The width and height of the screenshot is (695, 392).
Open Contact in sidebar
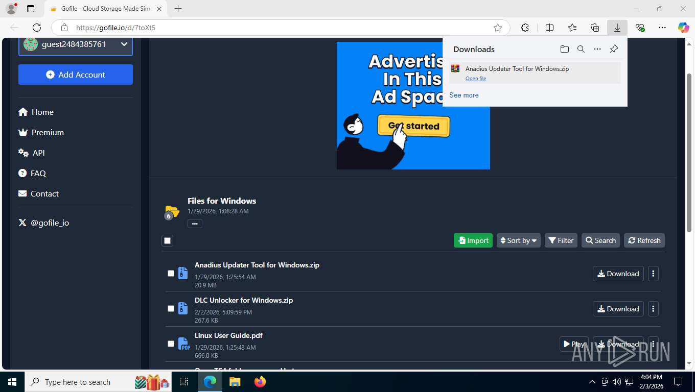pyautogui.click(x=38, y=193)
